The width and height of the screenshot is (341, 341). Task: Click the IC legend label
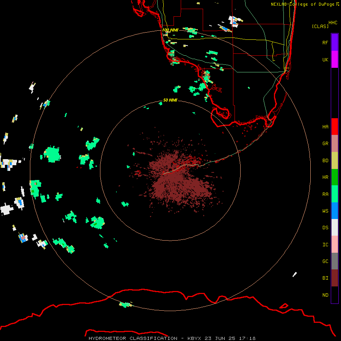(325, 245)
